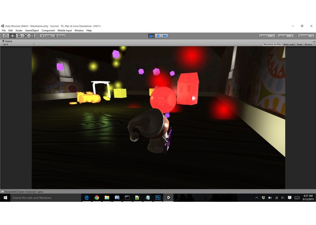Open the Account dropdown
Screen dimensions: 316x225
(306, 36)
